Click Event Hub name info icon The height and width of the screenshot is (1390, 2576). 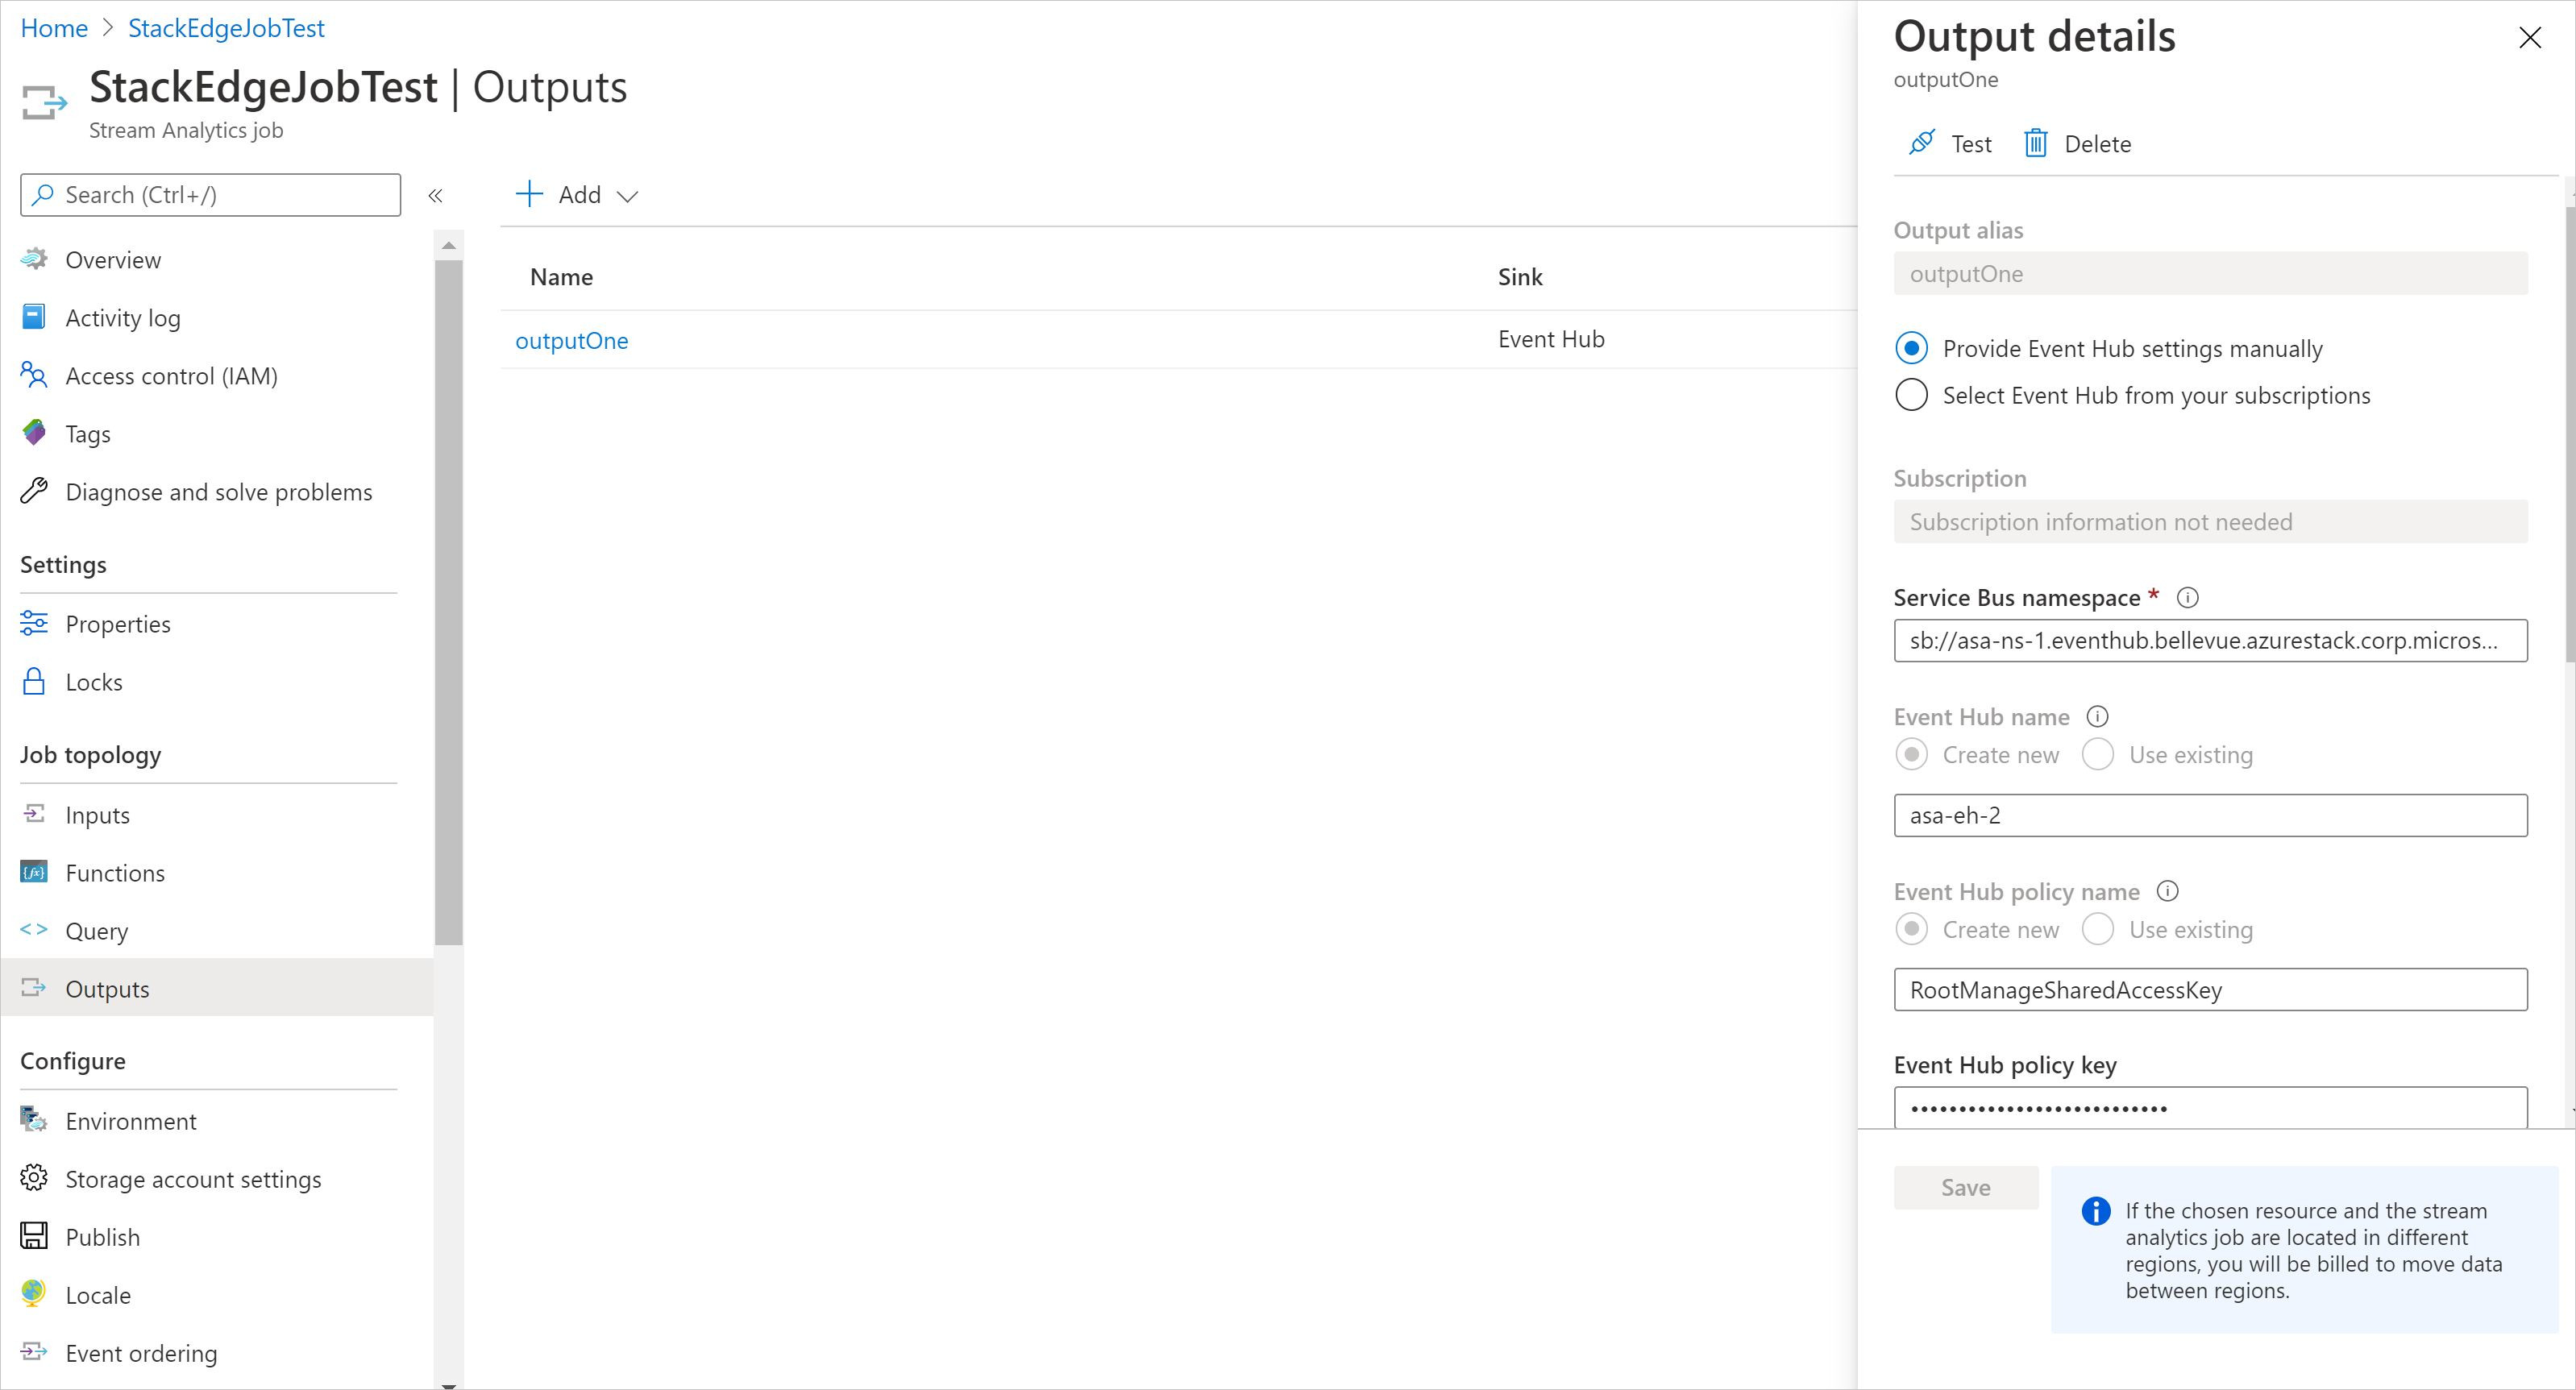[2097, 717]
